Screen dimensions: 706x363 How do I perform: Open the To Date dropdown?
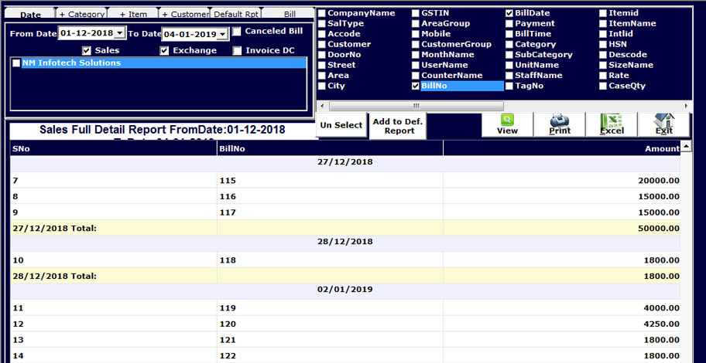(x=223, y=34)
